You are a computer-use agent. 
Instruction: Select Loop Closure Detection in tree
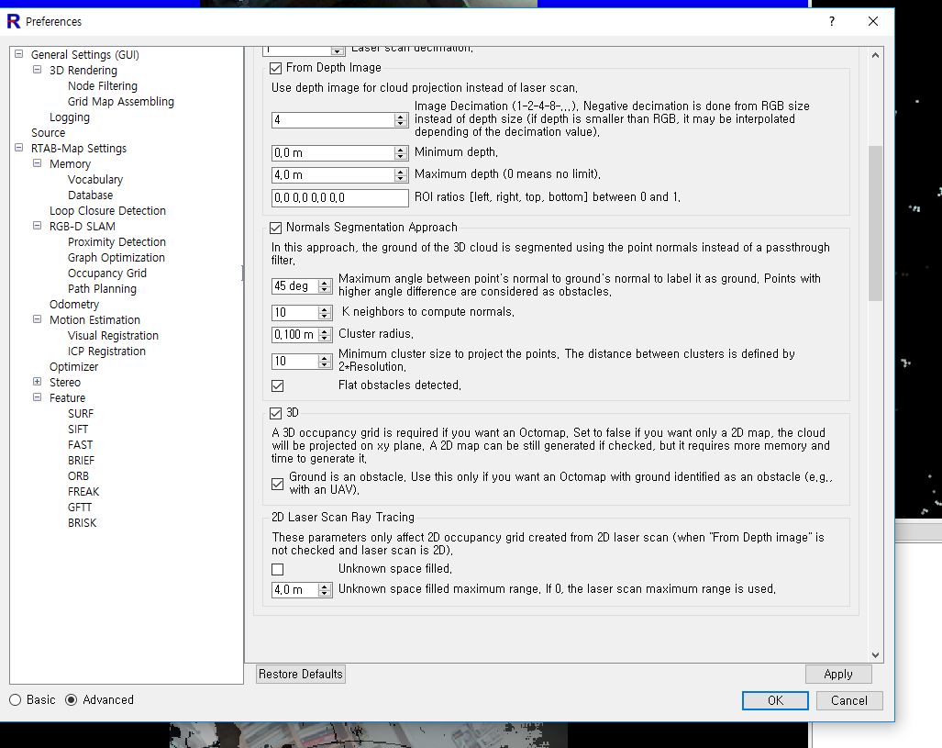pyautogui.click(x=107, y=210)
